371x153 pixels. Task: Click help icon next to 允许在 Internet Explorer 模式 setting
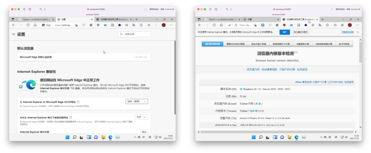click(x=70, y=117)
